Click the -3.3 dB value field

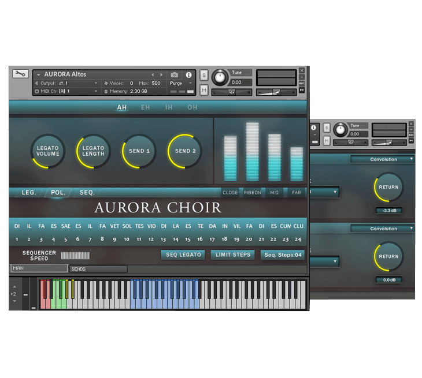389,211
